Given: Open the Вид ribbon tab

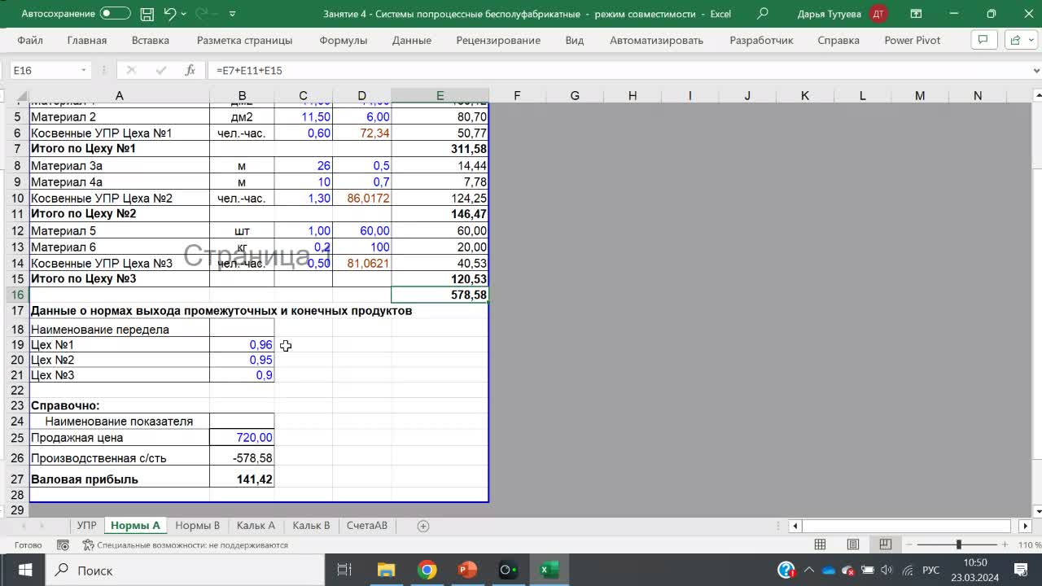Looking at the screenshot, I should point(575,40).
